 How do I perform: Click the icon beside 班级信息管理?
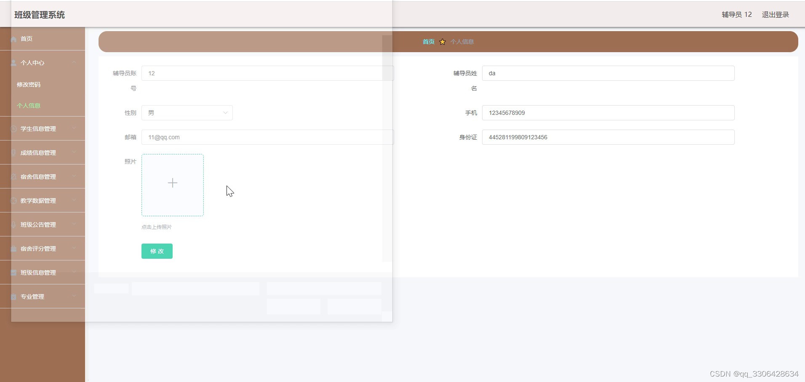pyautogui.click(x=13, y=273)
